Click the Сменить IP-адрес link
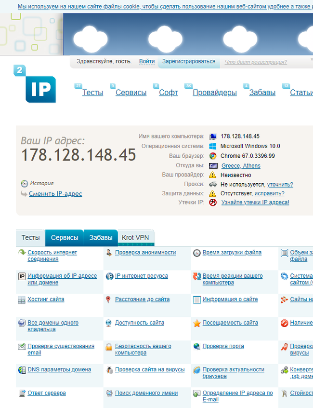 [x=55, y=193]
